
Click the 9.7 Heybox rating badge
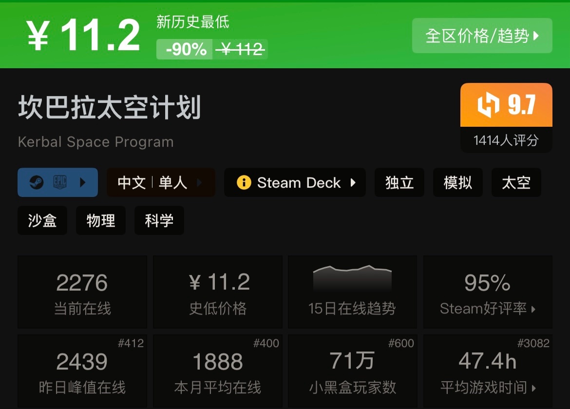tap(506, 105)
